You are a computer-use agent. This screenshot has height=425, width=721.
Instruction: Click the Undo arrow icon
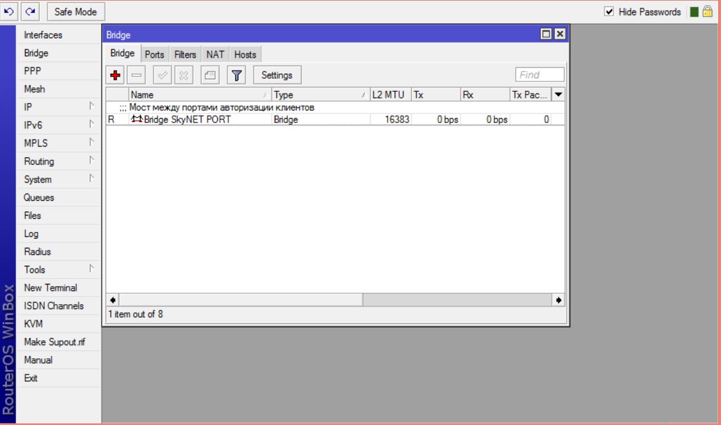pyautogui.click(x=9, y=11)
